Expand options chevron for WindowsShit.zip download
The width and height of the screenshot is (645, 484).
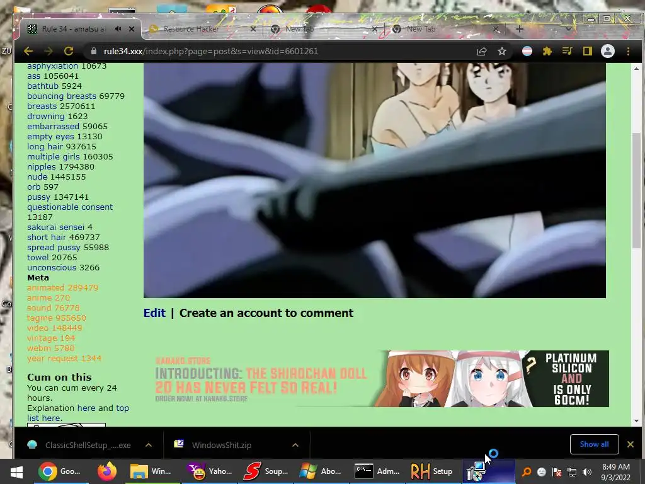(x=295, y=445)
